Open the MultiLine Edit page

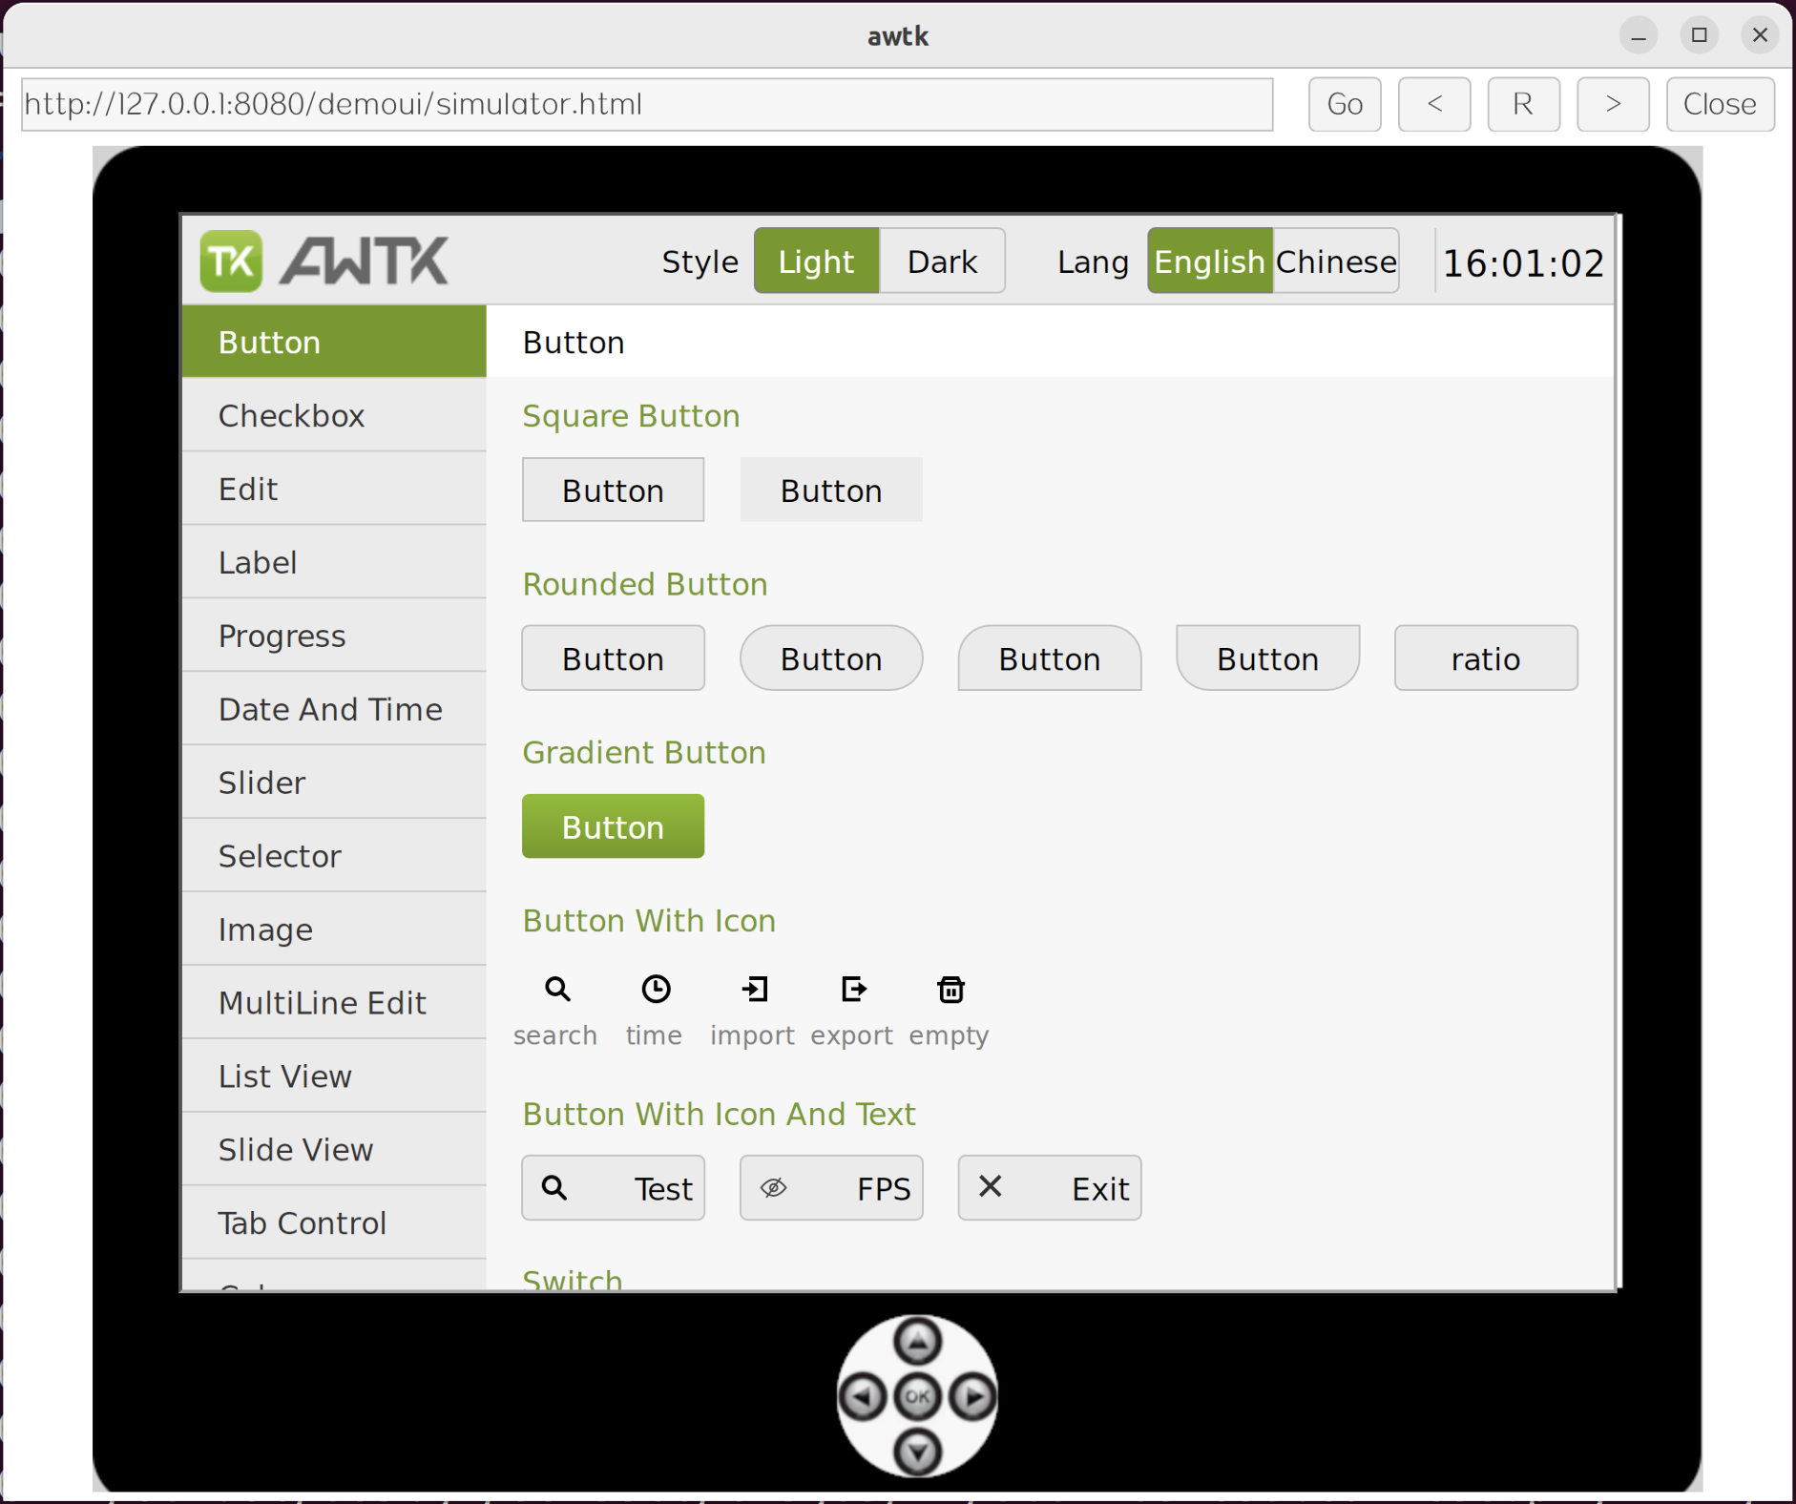click(x=334, y=1003)
